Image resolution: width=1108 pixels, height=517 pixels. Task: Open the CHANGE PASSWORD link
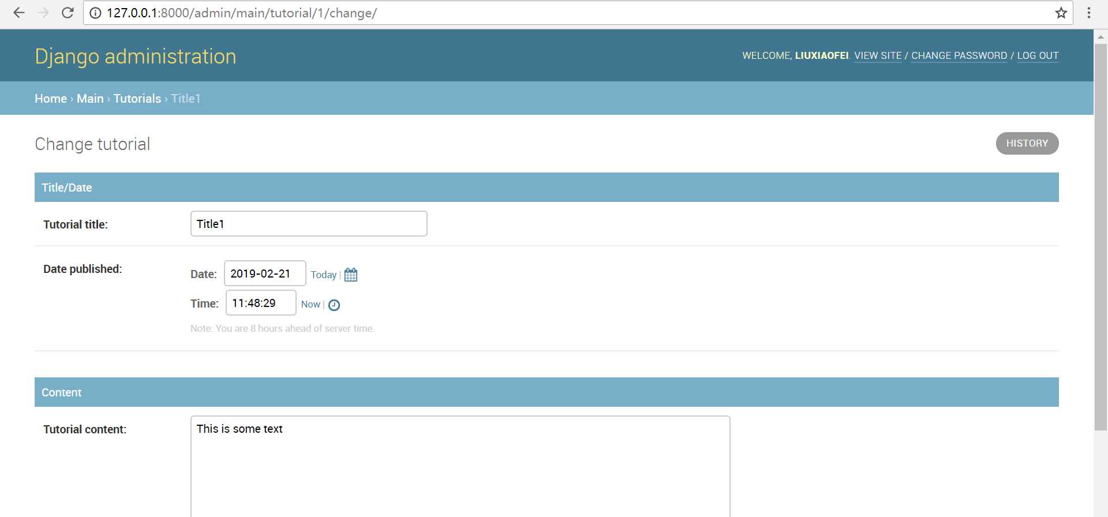[x=959, y=55]
